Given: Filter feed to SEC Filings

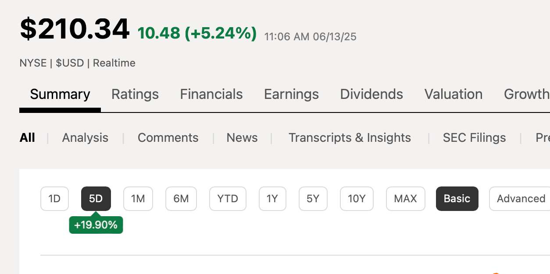Looking at the screenshot, I should pyautogui.click(x=474, y=138).
